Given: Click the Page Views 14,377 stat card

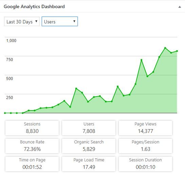Looking at the screenshot, I should (x=145, y=128).
